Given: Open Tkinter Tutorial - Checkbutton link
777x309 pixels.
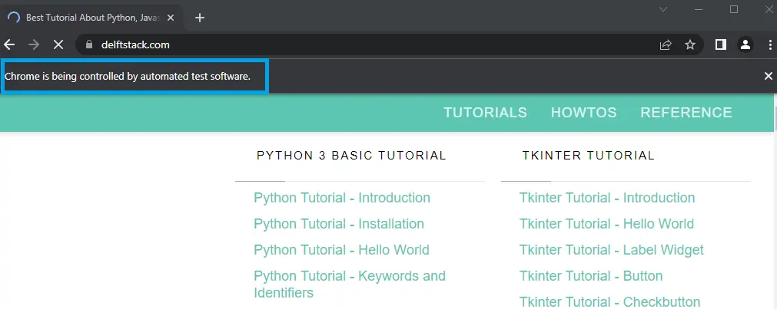Looking at the screenshot, I should (x=610, y=301).
